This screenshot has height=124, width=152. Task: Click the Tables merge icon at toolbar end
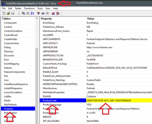click(58, 13)
